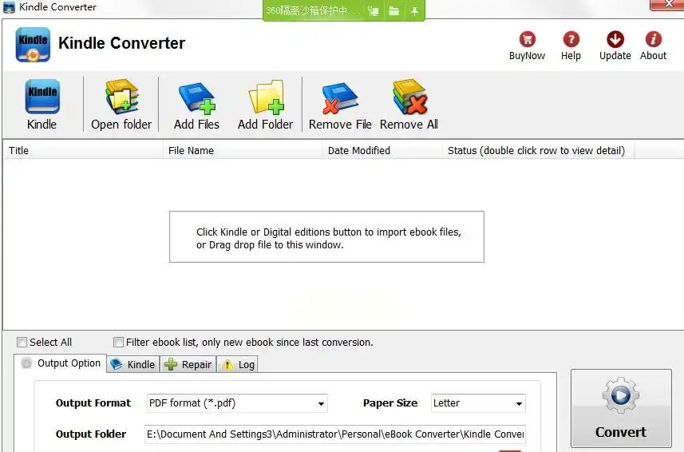Viewport: 684px width, 452px height.
Task: Click Remove File in the toolbar
Action: coord(340,105)
